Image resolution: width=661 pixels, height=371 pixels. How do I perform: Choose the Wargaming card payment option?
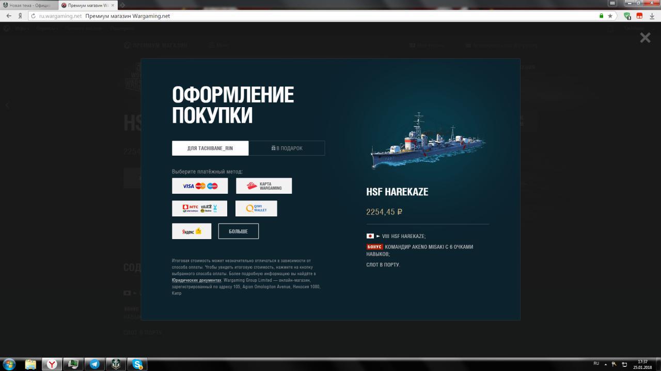coord(264,186)
